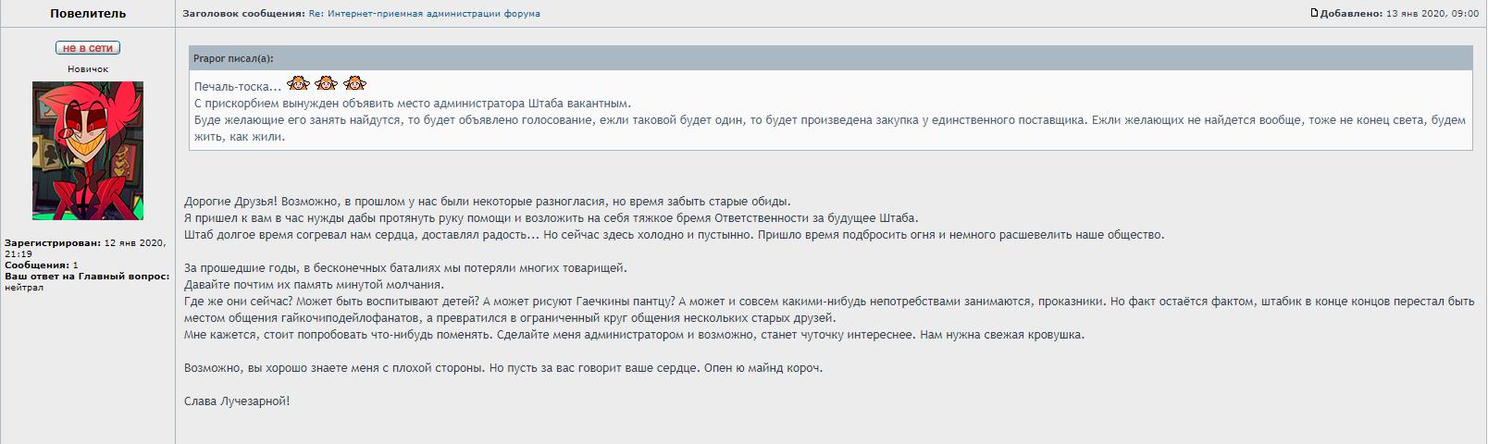
Task: Click the line starting 'Штаб долгое время согревал'
Action: (x=675, y=235)
